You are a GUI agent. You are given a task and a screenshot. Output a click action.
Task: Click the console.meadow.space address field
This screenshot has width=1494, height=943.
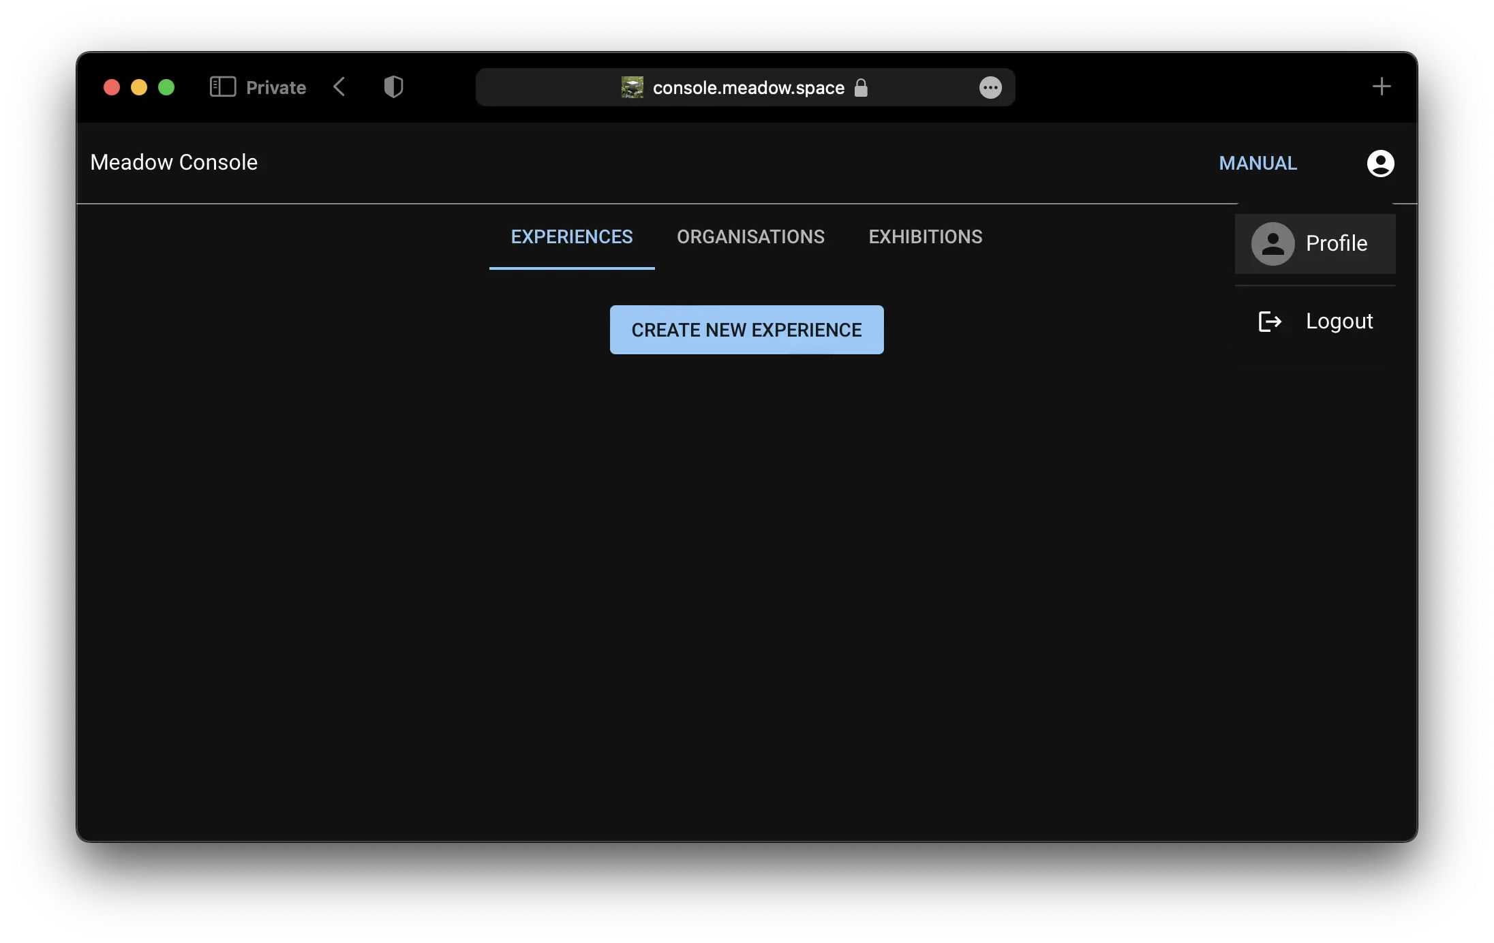(x=748, y=88)
